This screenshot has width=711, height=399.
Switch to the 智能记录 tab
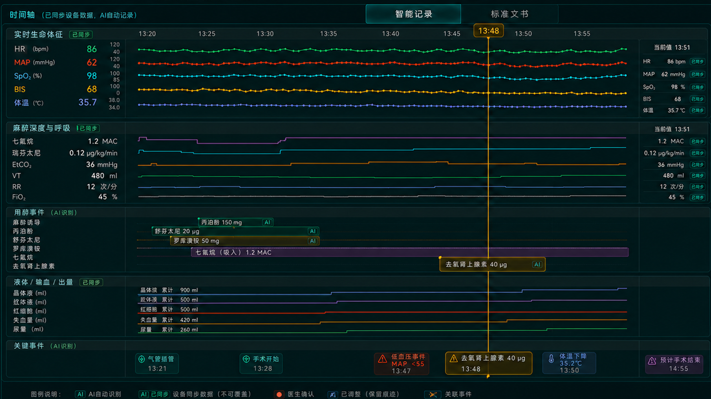pos(414,14)
